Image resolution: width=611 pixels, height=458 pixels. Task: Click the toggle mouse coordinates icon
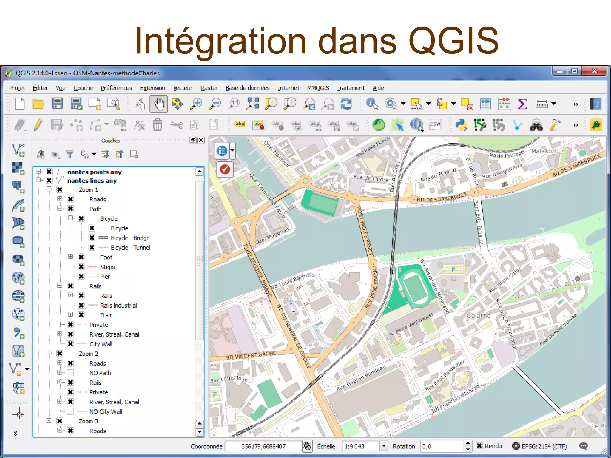coord(307,446)
